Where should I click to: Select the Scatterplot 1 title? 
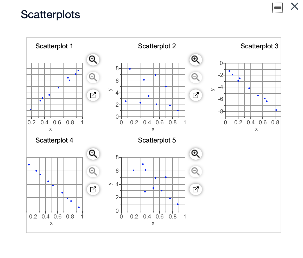pyautogui.click(x=54, y=46)
